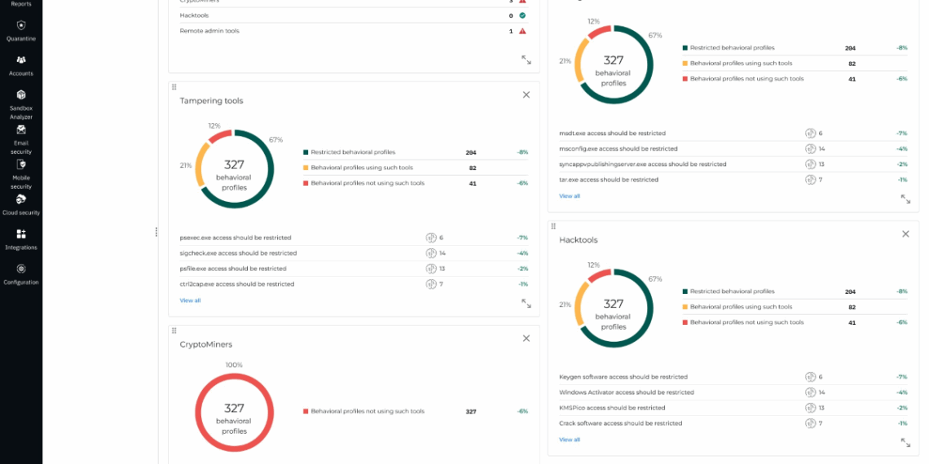This screenshot has width=929, height=464.
Task: Expand the Tampering tools widget
Action: [526, 304]
